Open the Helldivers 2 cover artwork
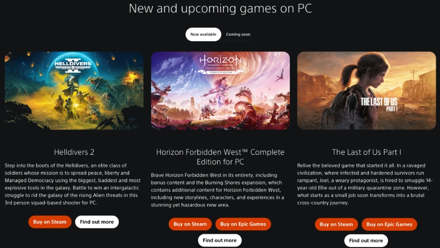The width and height of the screenshot is (440, 248). [x=74, y=90]
